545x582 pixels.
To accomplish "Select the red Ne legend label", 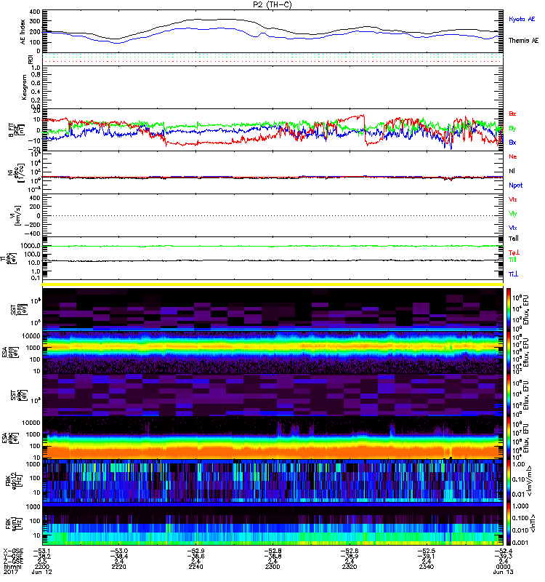I will click(x=513, y=156).
